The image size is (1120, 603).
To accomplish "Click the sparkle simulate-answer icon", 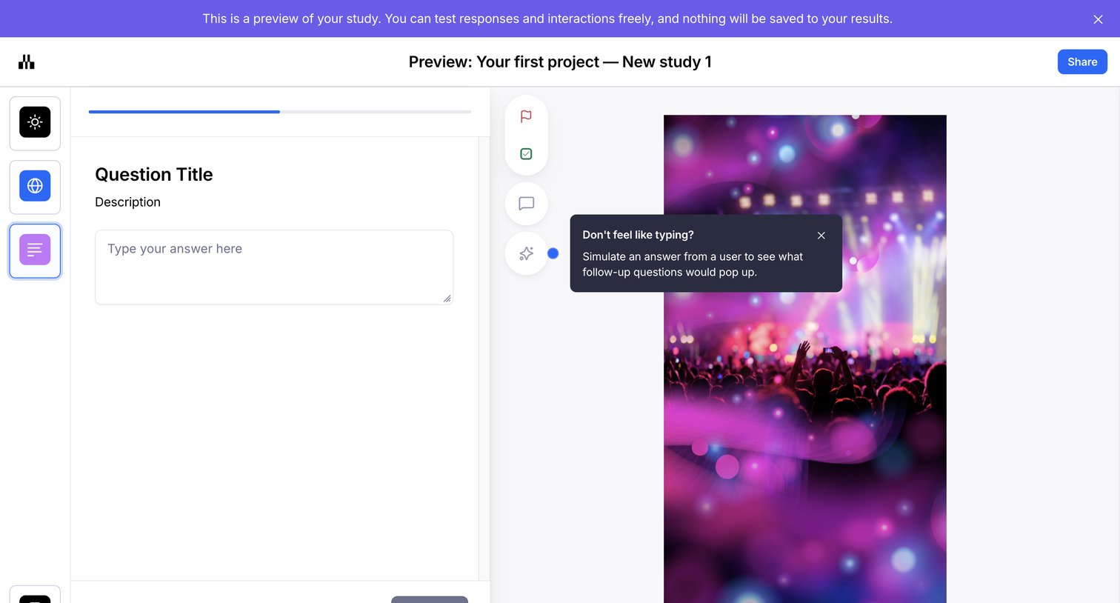I will pos(526,253).
